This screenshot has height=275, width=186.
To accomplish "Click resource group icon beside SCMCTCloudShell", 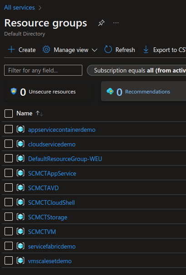I will point(20,202).
